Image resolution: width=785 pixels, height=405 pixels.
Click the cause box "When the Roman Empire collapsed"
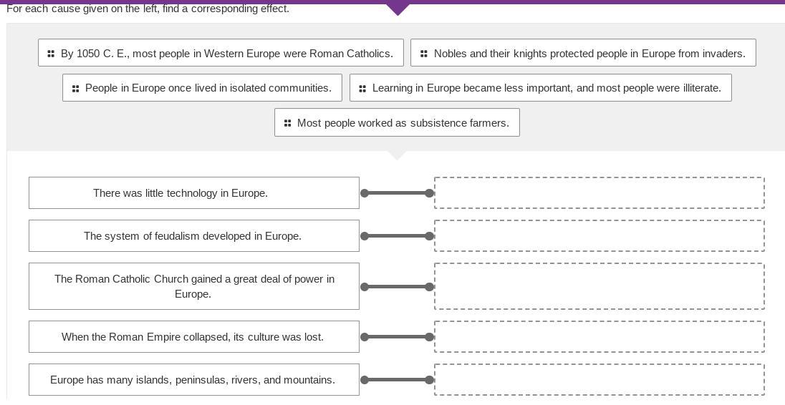pos(193,336)
